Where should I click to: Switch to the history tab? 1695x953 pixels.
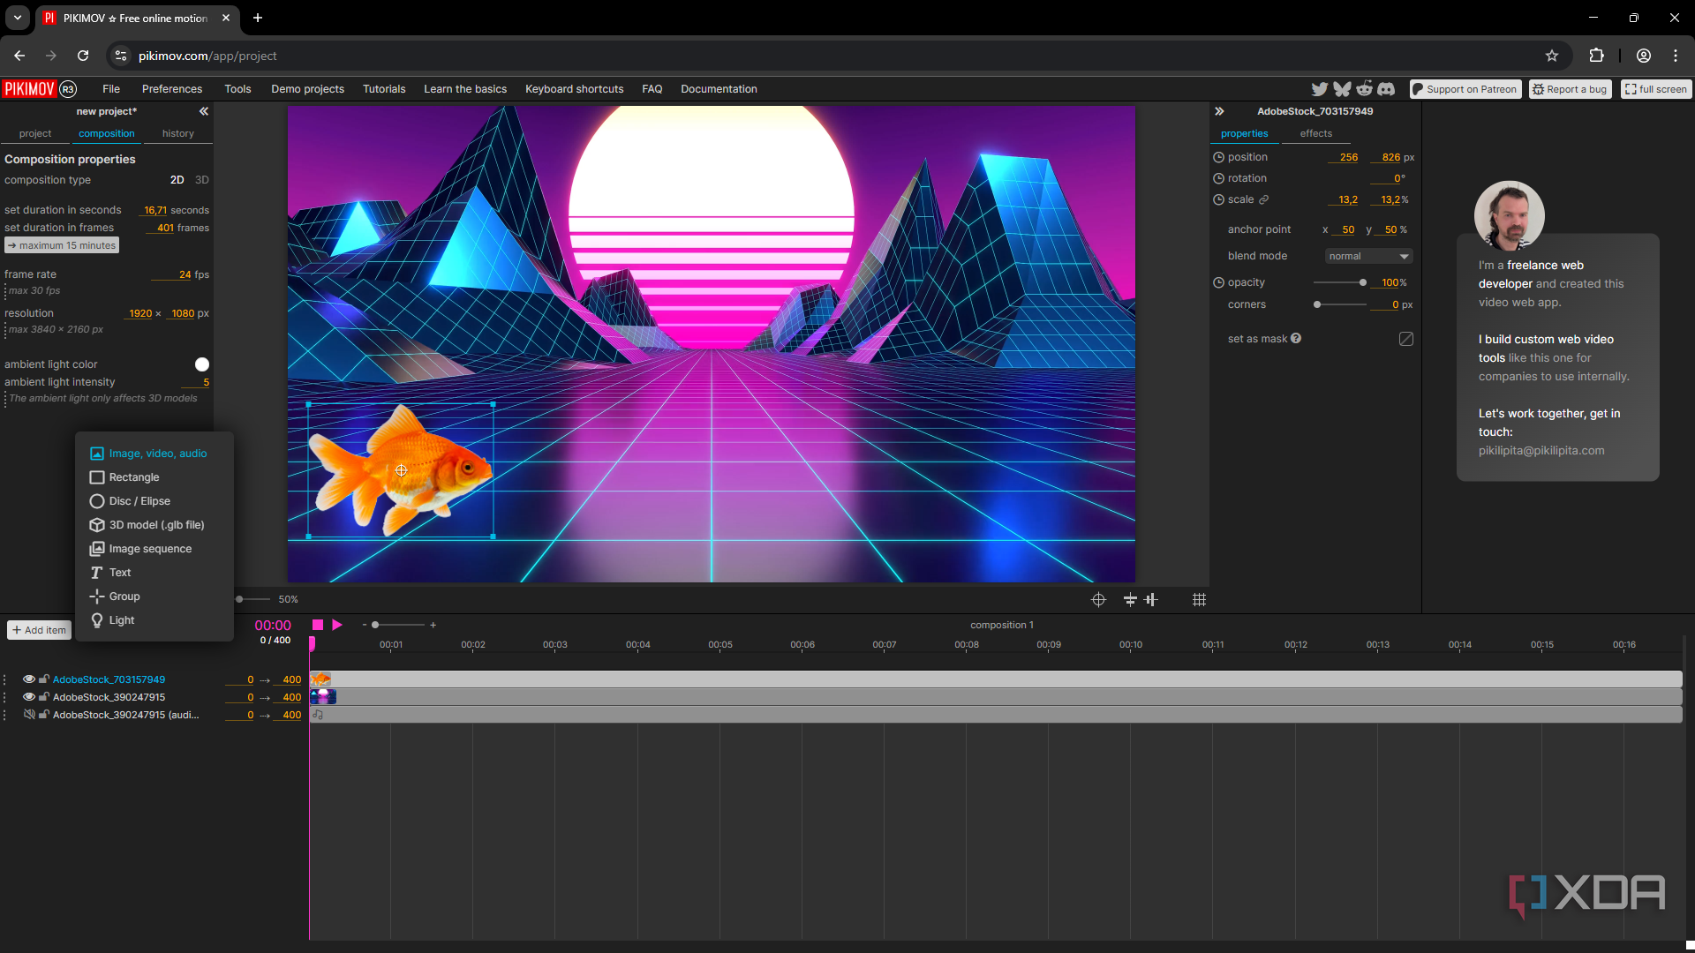178,134
